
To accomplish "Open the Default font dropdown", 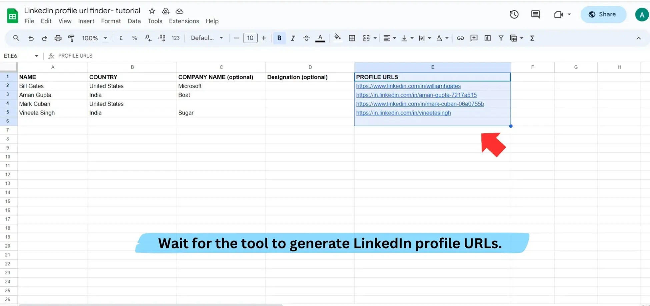I will [x=207, y=38].
